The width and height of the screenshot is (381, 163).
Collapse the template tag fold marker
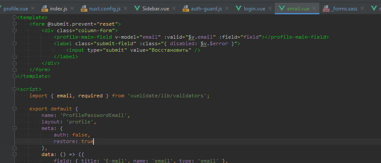(14, 17)
